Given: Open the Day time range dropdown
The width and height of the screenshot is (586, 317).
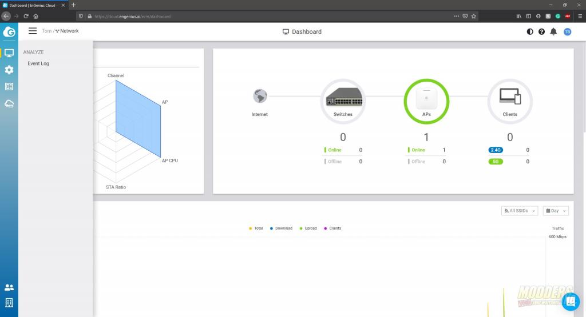Looking at the screenshot, I should (x=555, y=211).
